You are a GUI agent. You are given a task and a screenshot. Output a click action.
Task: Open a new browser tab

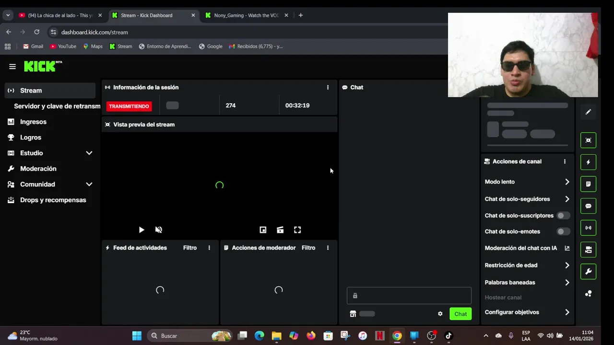[x=300, y=15]
